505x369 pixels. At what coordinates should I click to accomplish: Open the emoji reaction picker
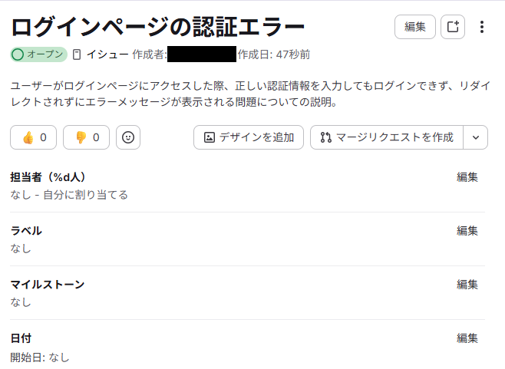(128, 137)
